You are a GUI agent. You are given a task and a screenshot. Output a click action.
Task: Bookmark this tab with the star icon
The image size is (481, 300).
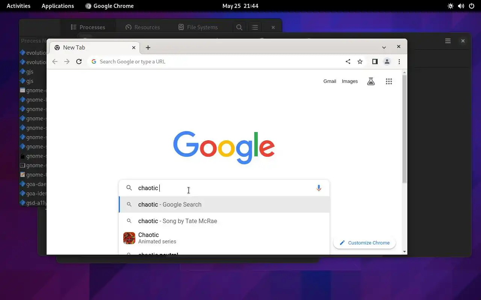(x=360, y=61)
